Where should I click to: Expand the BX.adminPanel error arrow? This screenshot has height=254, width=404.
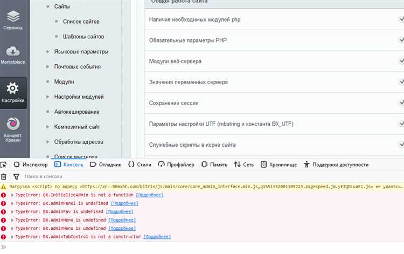click(x=12, y=203)
